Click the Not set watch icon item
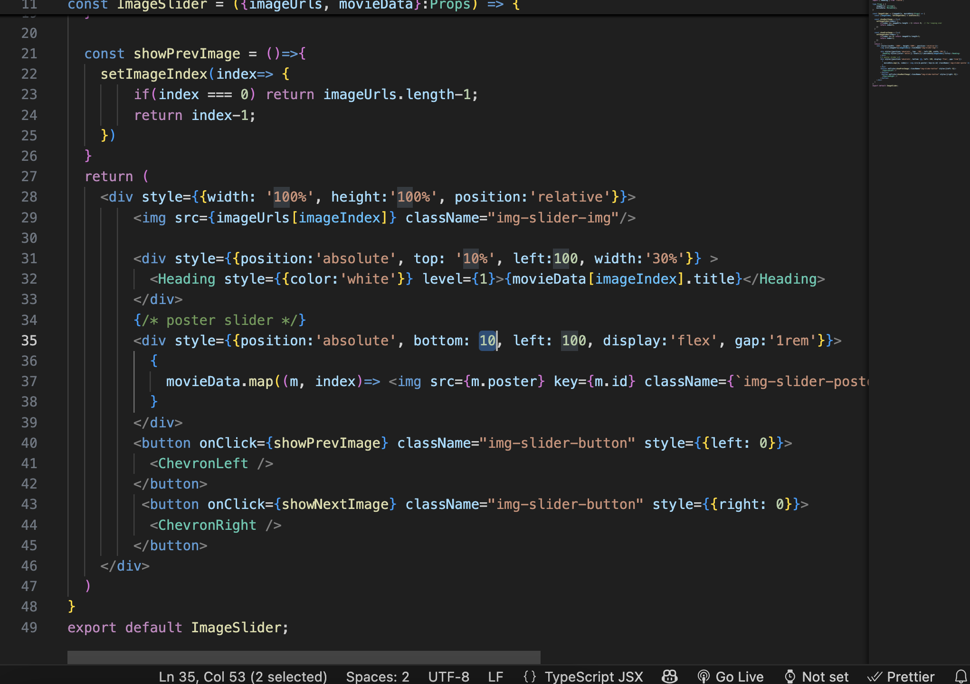Viewport: 970px width, 684px height. pos(817,676)
